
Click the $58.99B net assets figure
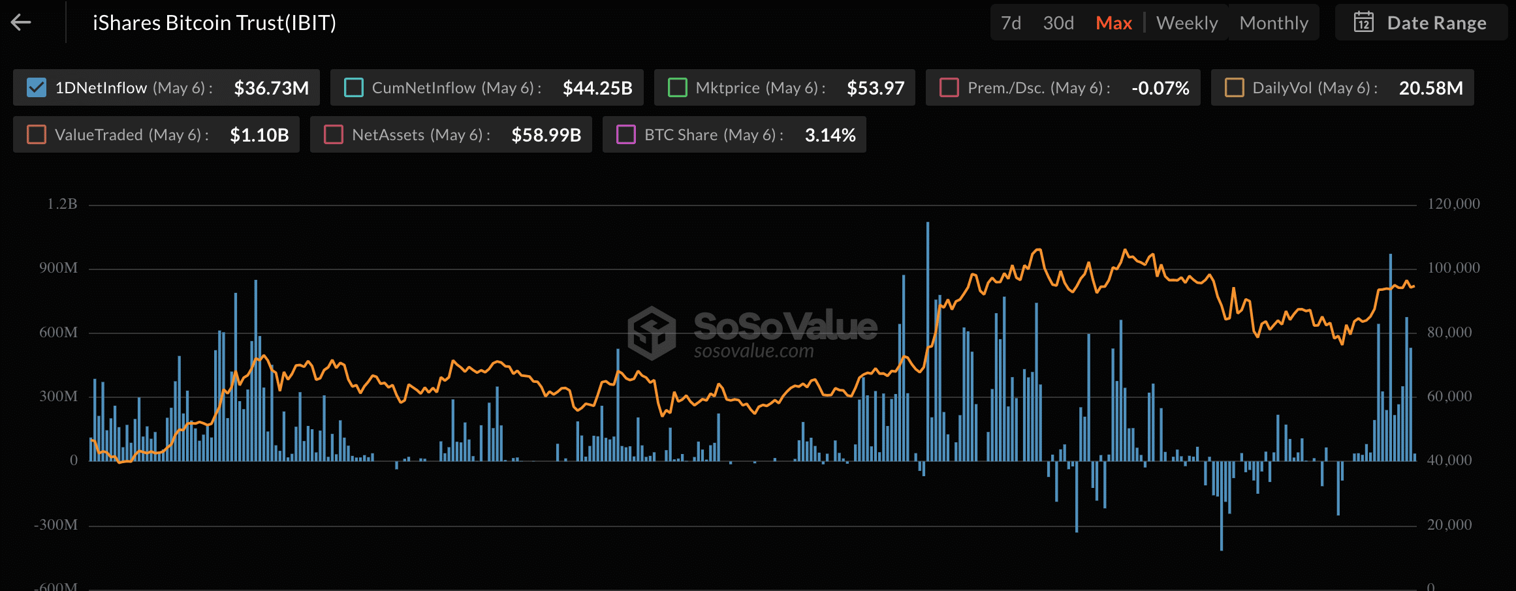point(546,134)
